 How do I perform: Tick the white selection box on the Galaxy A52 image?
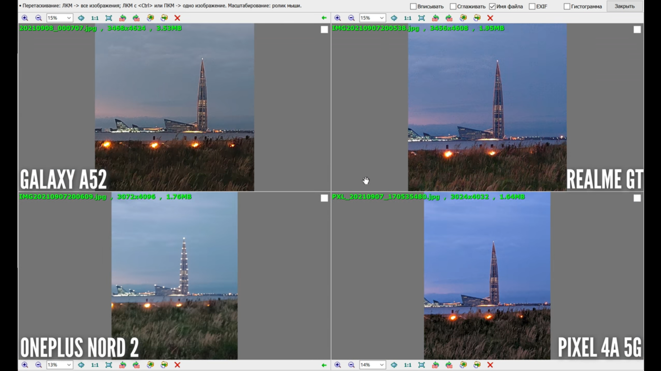pos(324,30)
